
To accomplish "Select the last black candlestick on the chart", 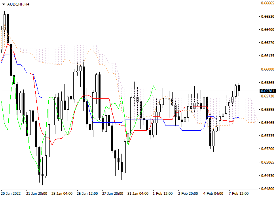I will (239, 88).
